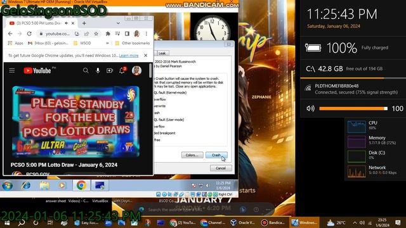Close the PCSO Lotto Draw tab
Image resolution: width=406 pixels, height=228 pixels.
coord(73,23)
